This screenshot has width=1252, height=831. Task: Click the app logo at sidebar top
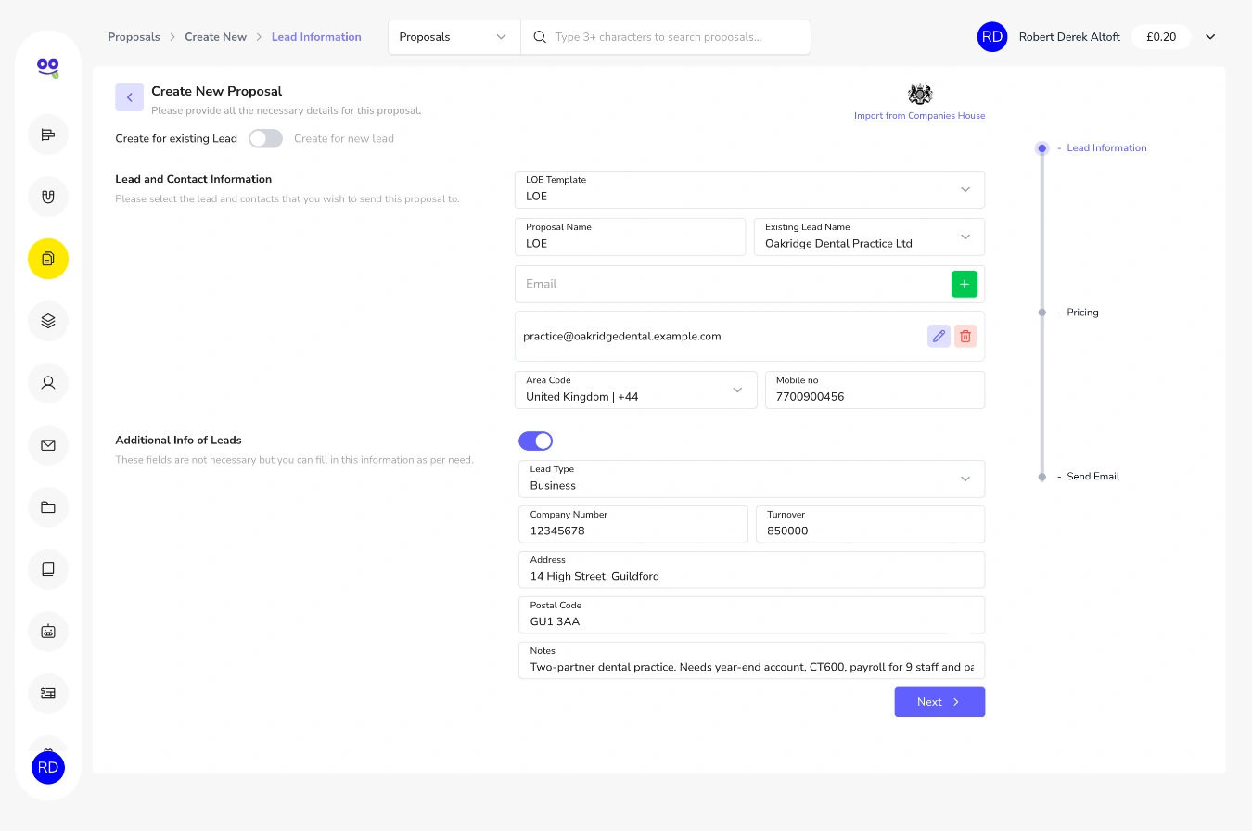48,67
